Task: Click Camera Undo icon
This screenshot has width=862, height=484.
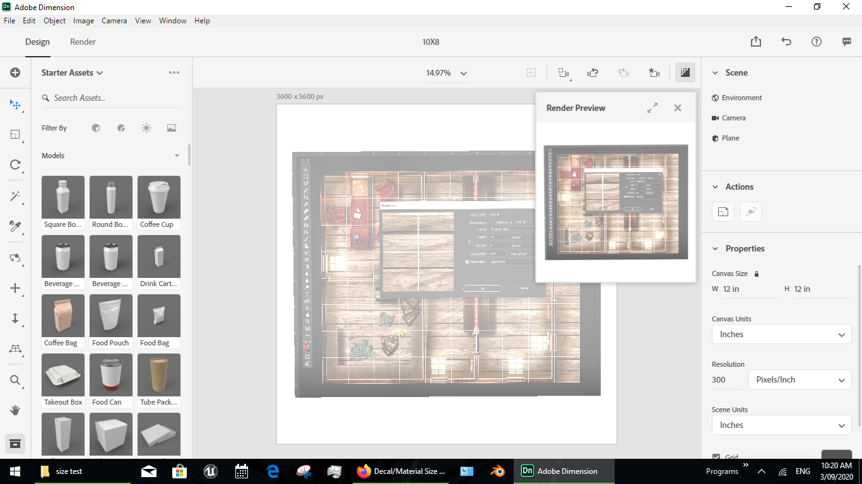Action: point(593,73)
